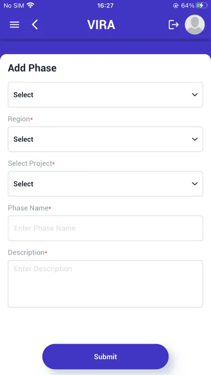Tap the VIRA title in header
This screenshot has width=211, height=375.
click(101, 25)
